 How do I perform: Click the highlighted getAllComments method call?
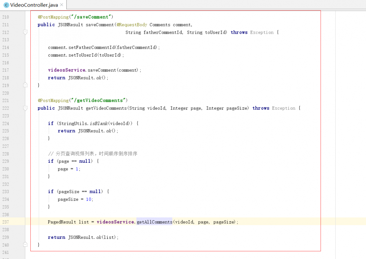(154, 222)
